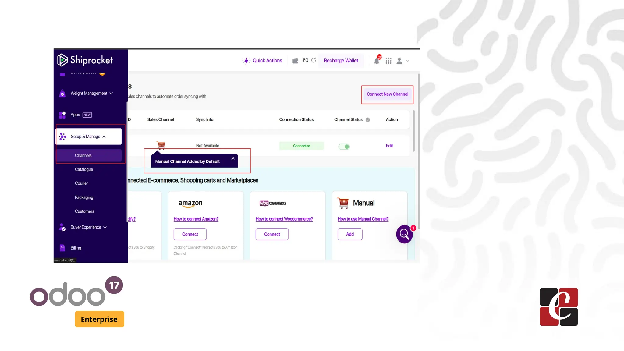Open How to connect Amazon link

[196, 219]
